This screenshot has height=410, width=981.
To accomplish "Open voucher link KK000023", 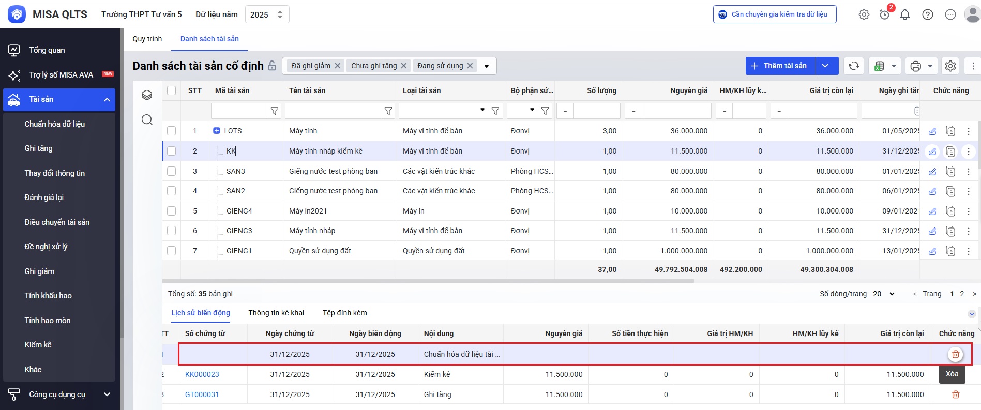I will click(x=202, y=374).
